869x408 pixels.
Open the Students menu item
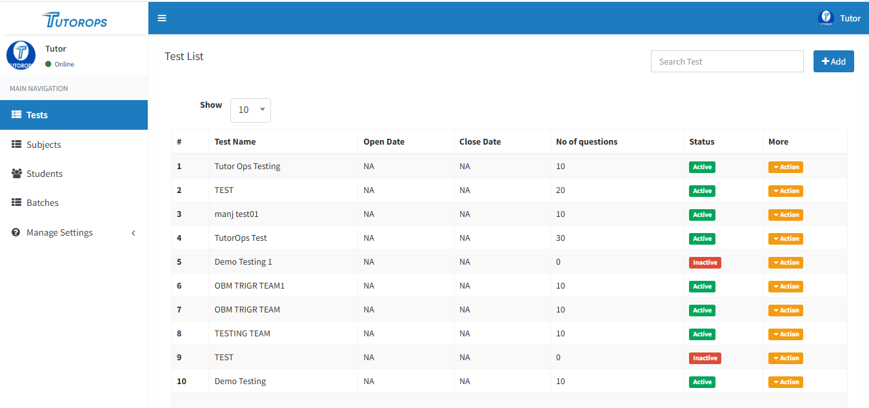click(x=45, y=174)
